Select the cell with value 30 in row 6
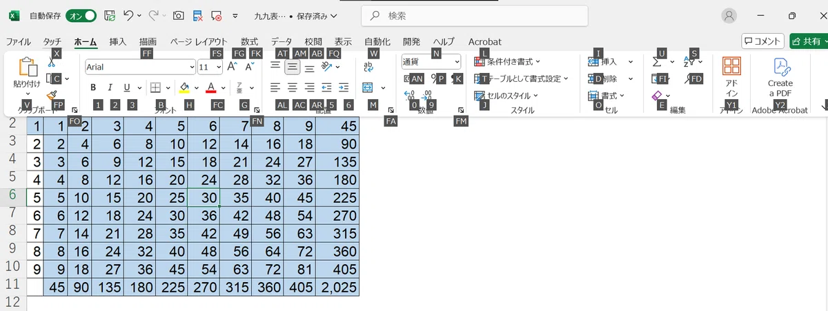828x311 pixels. pyautogui.click(x=204, y=197)
